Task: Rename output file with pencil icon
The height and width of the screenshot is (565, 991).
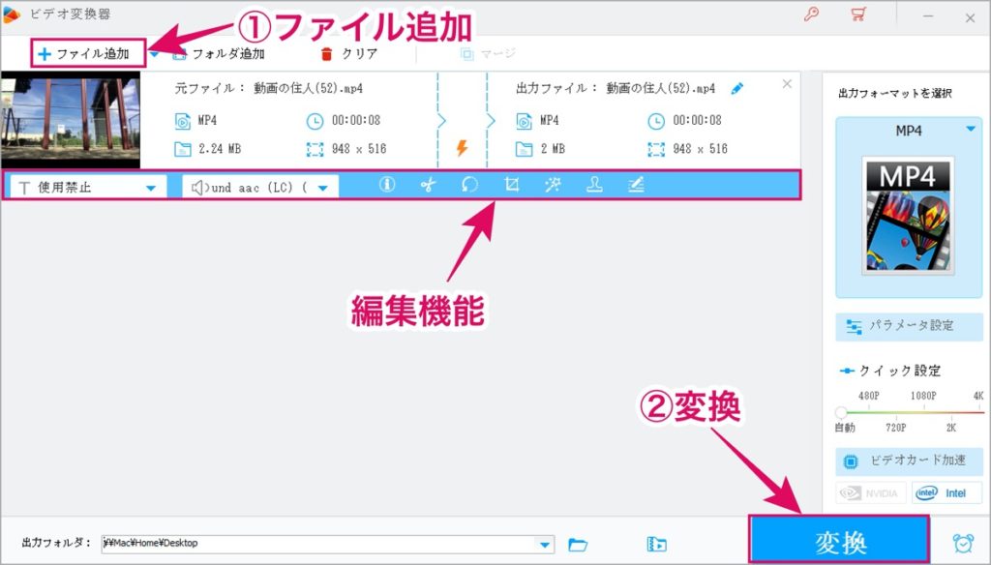Action: (736, 88)
